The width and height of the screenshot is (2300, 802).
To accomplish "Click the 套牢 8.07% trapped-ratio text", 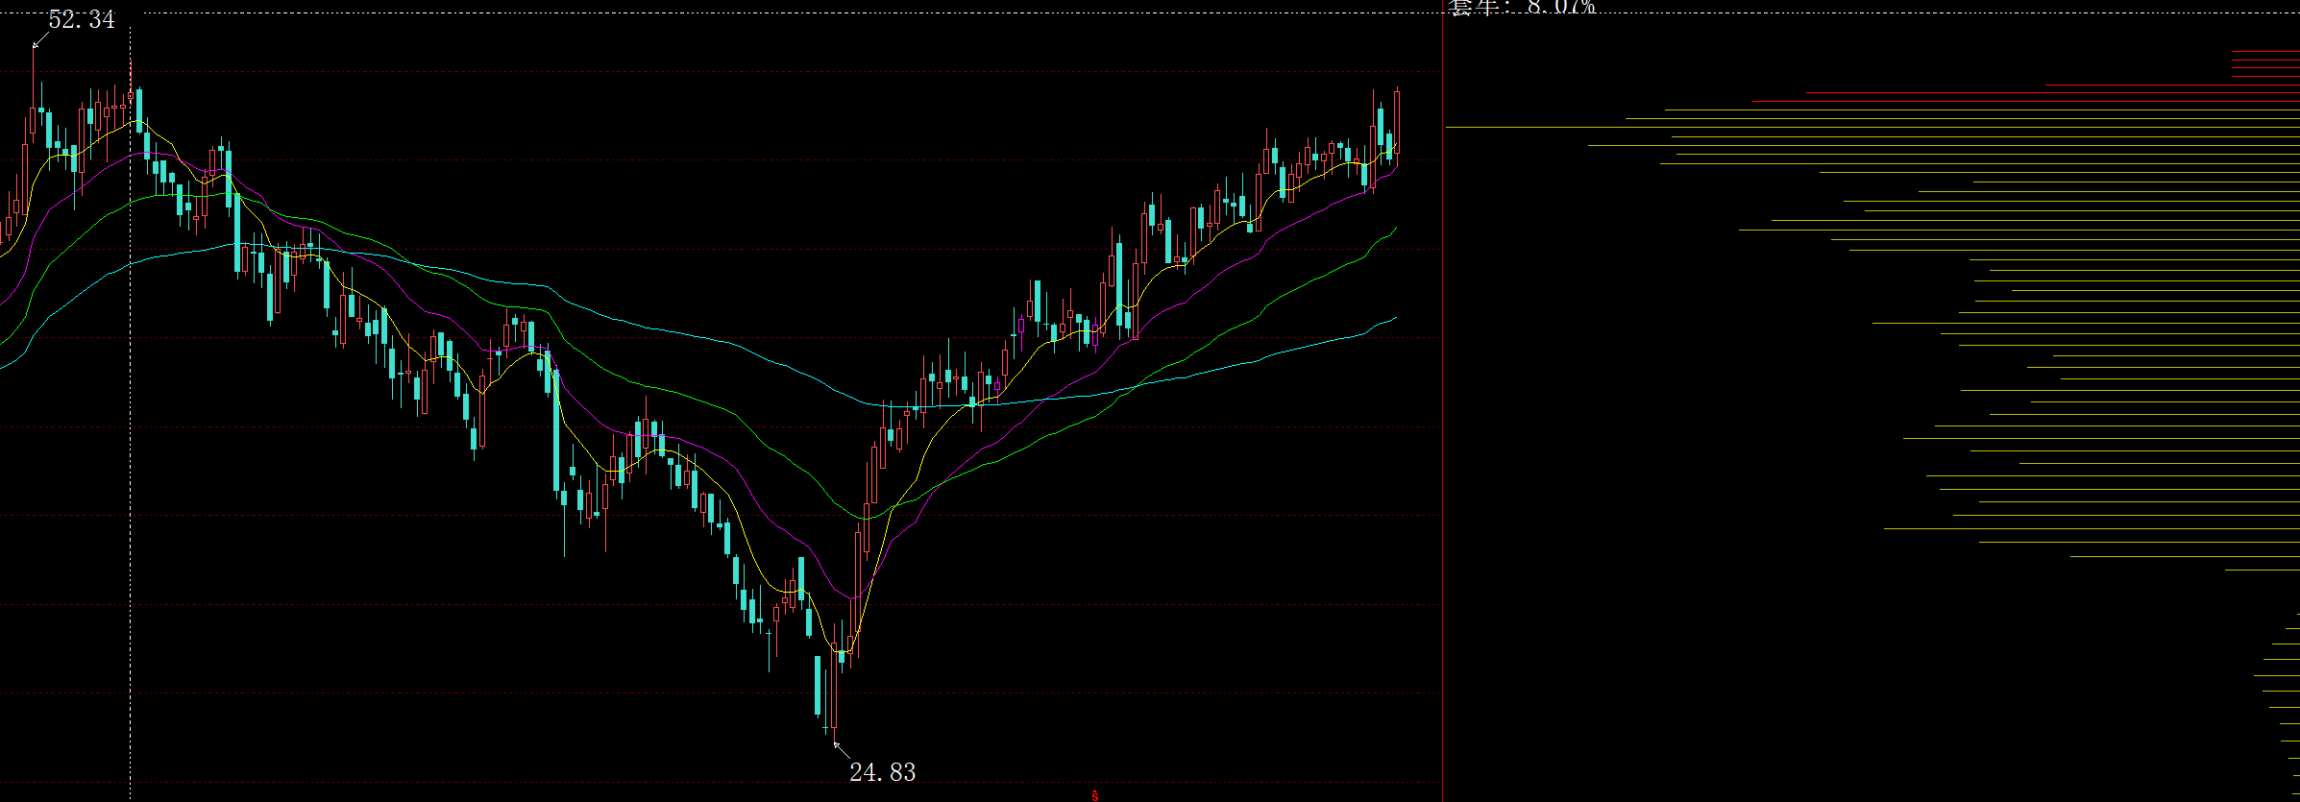I will coord(1522,8).
